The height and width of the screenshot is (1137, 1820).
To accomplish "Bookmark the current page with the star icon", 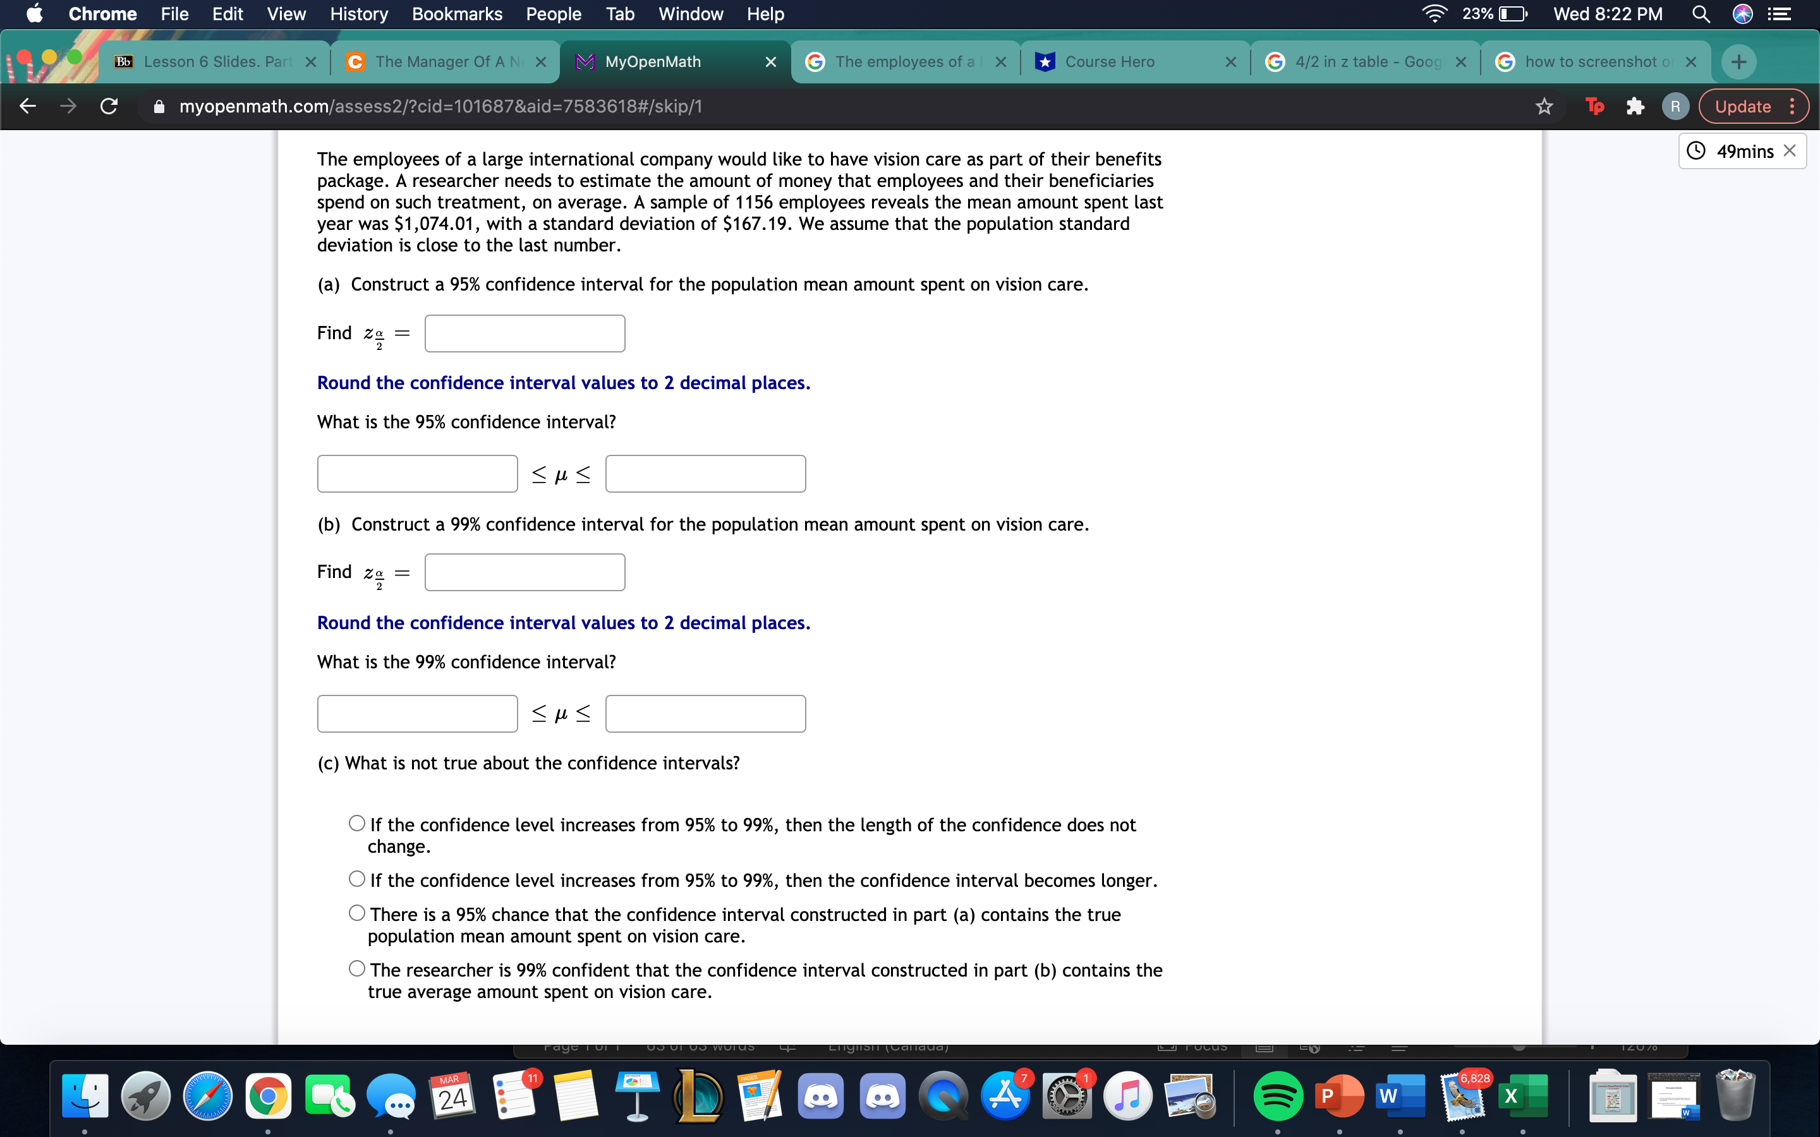I will click(x=1544, y=106).
